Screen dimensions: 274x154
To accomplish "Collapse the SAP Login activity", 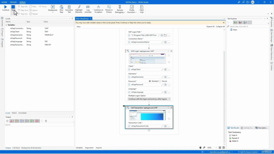I will point(171,51).
